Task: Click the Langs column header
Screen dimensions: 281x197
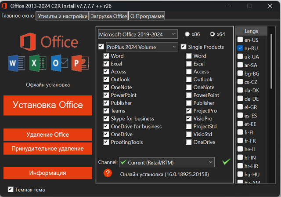Action: coord(252,31)
